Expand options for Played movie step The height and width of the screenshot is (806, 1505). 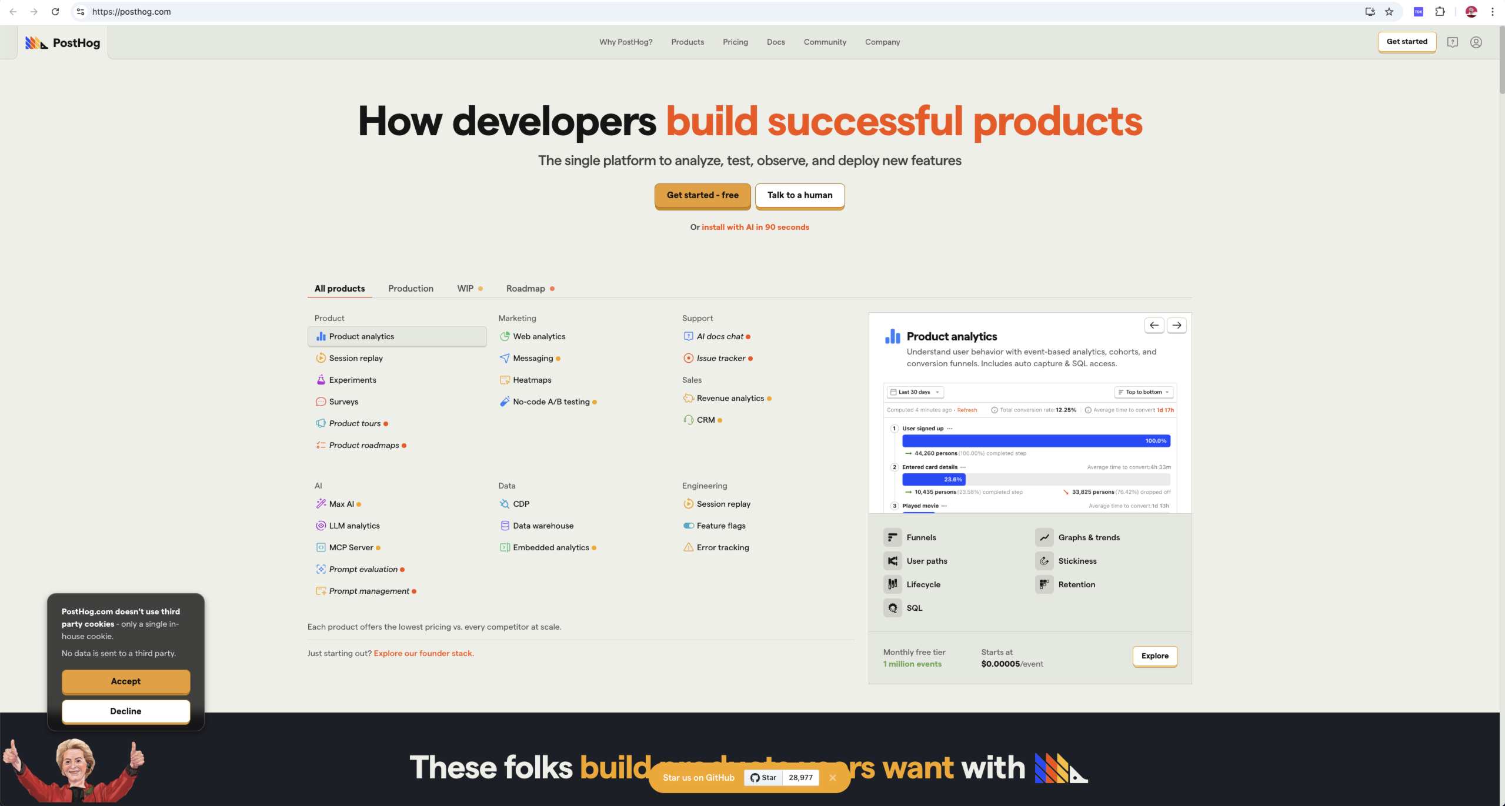click(944, 506)
